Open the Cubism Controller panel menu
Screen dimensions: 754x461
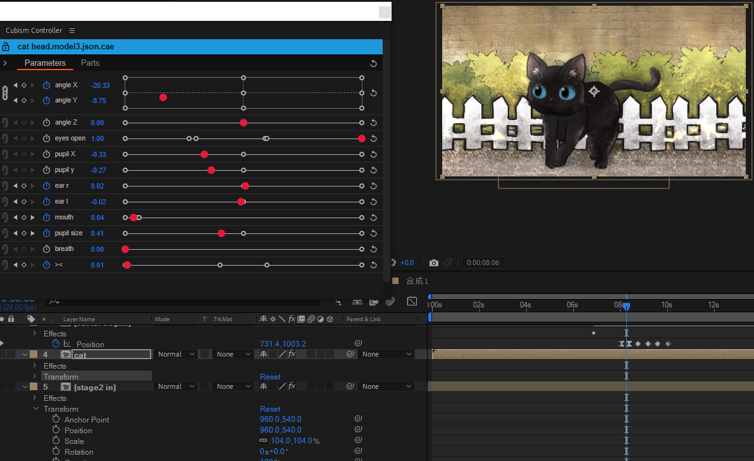[72, 30]
